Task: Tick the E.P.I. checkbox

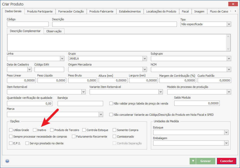Action: [11, 143]
